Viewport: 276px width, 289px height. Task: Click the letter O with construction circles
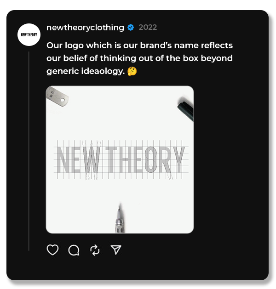click(150, 159)
